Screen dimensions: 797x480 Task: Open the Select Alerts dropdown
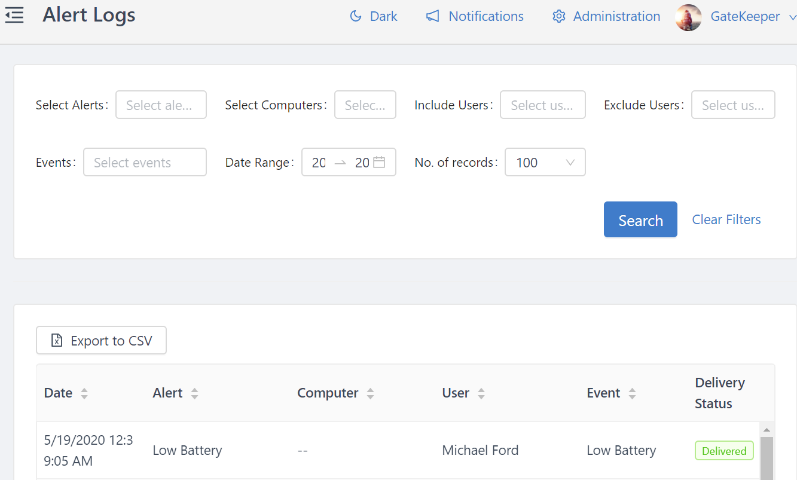161,105
